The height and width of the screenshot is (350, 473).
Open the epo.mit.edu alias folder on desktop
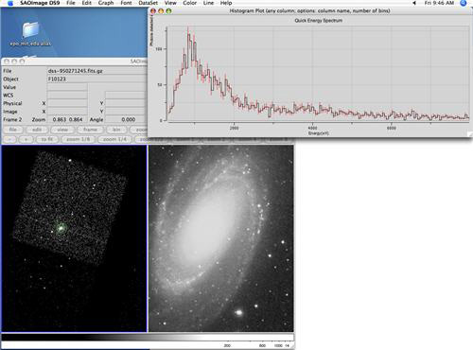click(x=30, y=33)
